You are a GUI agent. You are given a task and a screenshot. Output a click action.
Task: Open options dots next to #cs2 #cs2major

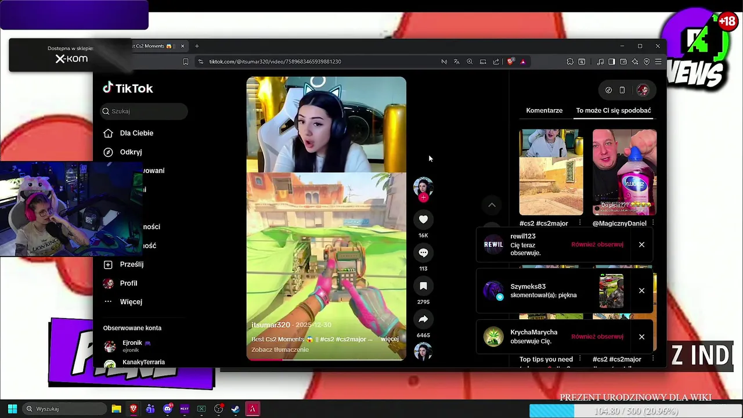pos(580,223)
